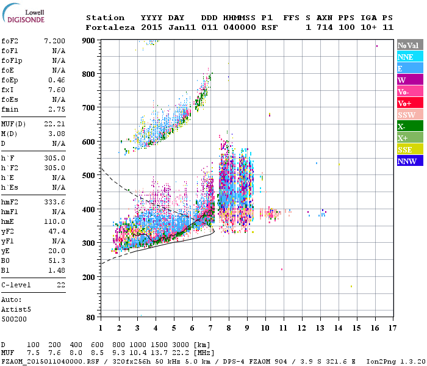Select the Vo+ red legend swatch
Viewport: 427px width, 366px height.
pos(410,103)
